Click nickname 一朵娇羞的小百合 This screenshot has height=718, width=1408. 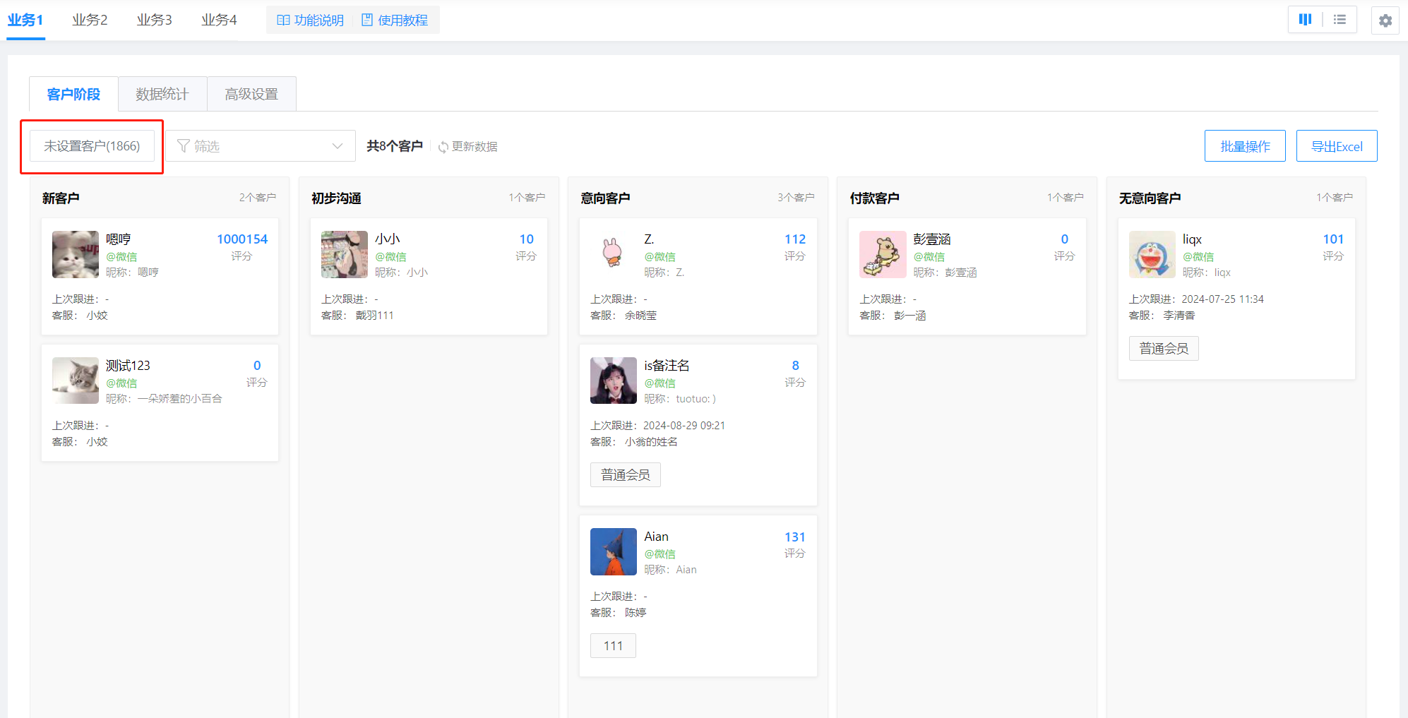click(180, 399)
